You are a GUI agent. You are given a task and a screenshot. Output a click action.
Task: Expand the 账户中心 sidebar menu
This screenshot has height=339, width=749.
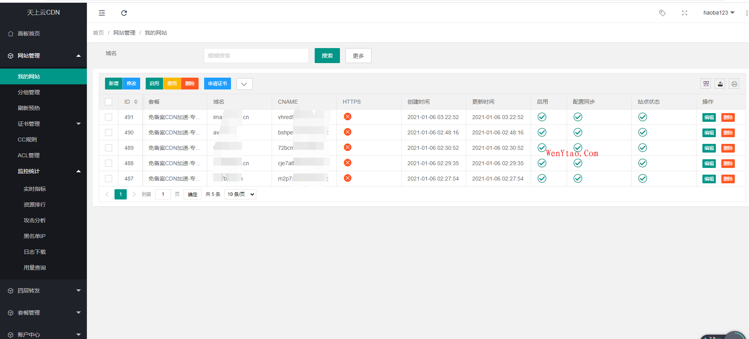coord(43,335)
